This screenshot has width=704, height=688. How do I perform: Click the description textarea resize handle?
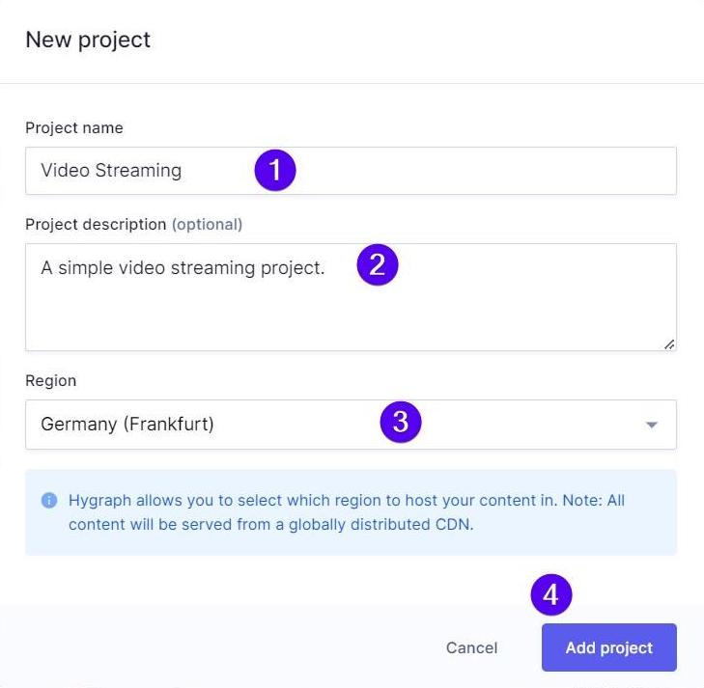669,344
